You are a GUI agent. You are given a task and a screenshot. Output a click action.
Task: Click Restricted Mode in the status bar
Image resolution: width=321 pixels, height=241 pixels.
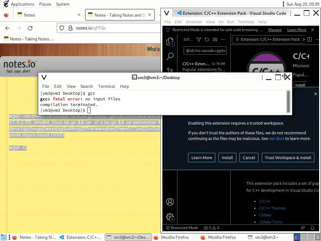182,228
